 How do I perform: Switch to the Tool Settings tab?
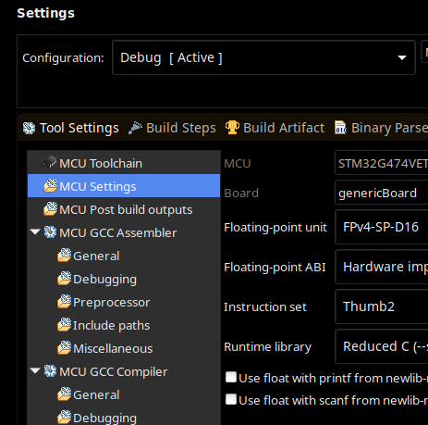pos(71,128)
